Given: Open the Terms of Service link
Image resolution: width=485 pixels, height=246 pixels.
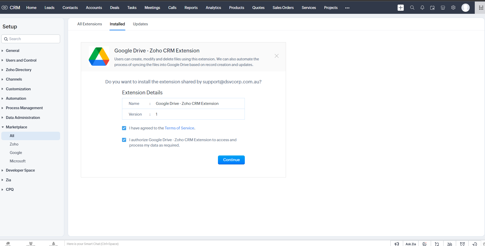Looking at the screenshot, I should pyautogui.click(x=180, y=128).
